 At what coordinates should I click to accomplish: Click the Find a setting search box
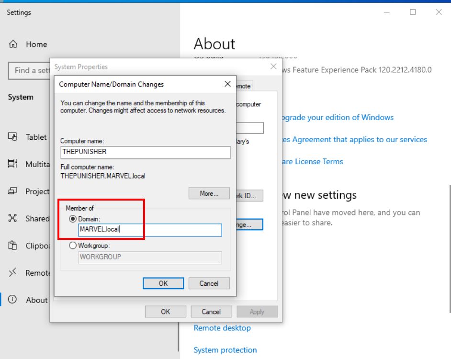pos(29,71)
